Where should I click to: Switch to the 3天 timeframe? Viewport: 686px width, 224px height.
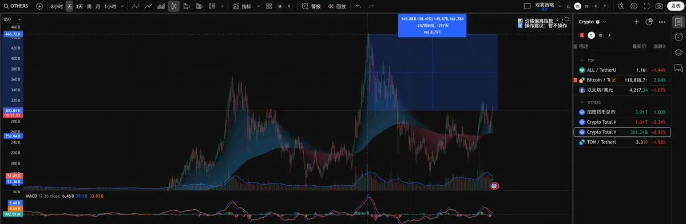click(79, 6)
